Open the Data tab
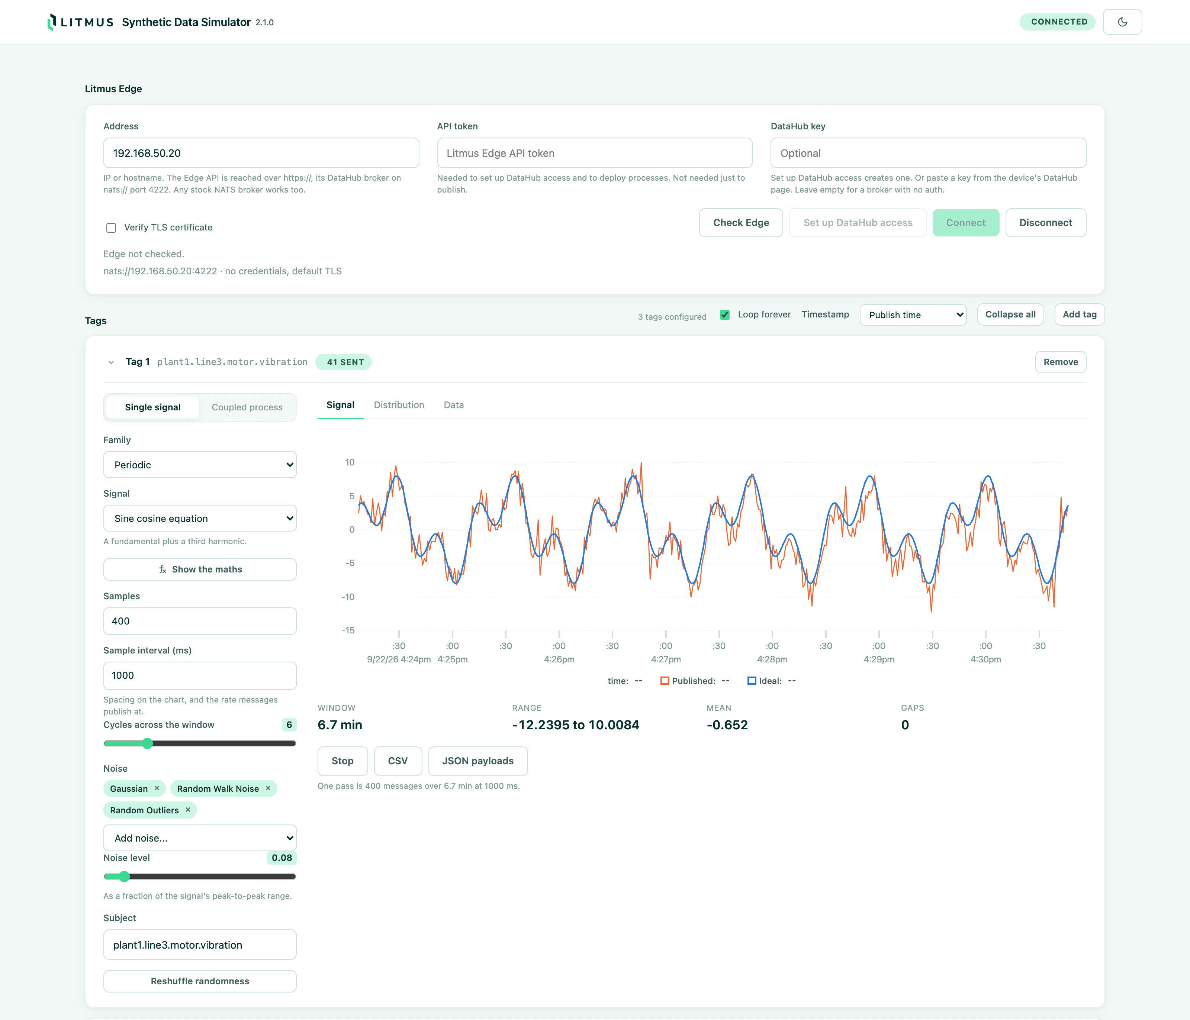Screen dimensions: 1190x1020 point(454,405)
